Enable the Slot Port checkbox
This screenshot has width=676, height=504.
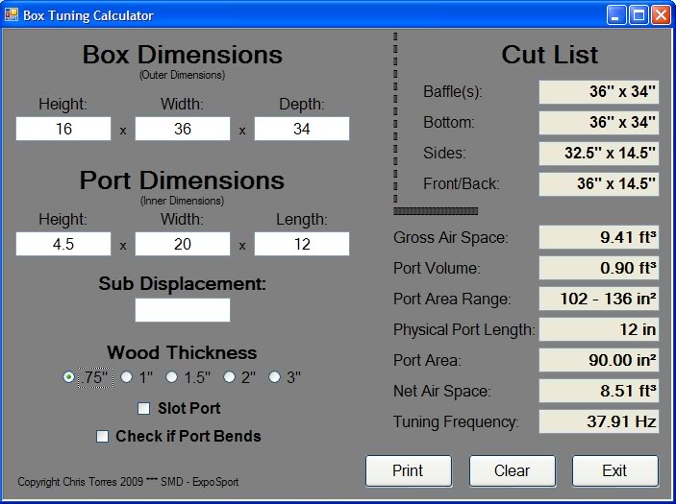pos(143,408)
